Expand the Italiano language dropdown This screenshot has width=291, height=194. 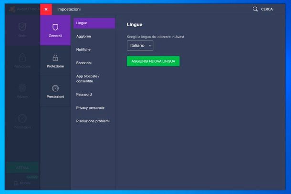pyautogui.click(x=140, y=46)
